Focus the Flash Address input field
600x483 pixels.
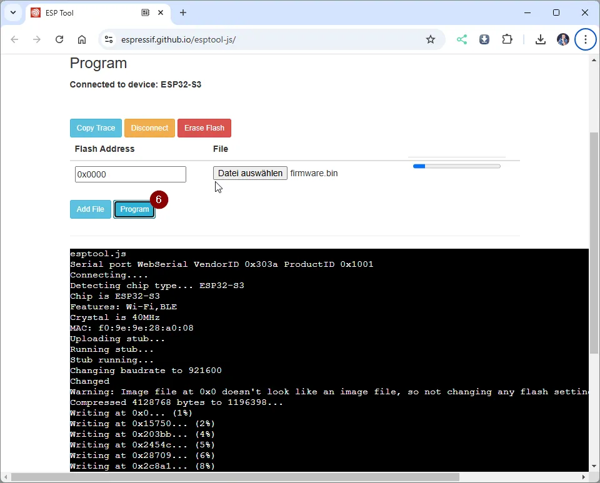click(x=130, y=174)
